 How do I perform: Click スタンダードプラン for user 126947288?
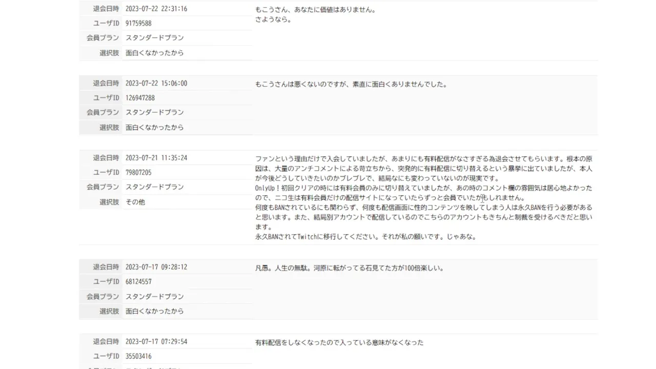coord(154,112)
